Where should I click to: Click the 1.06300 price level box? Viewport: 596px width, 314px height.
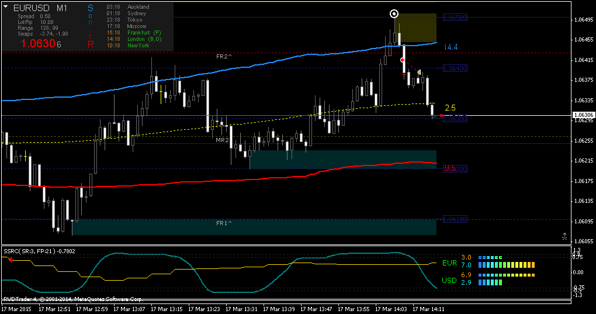tap(455, 119)
